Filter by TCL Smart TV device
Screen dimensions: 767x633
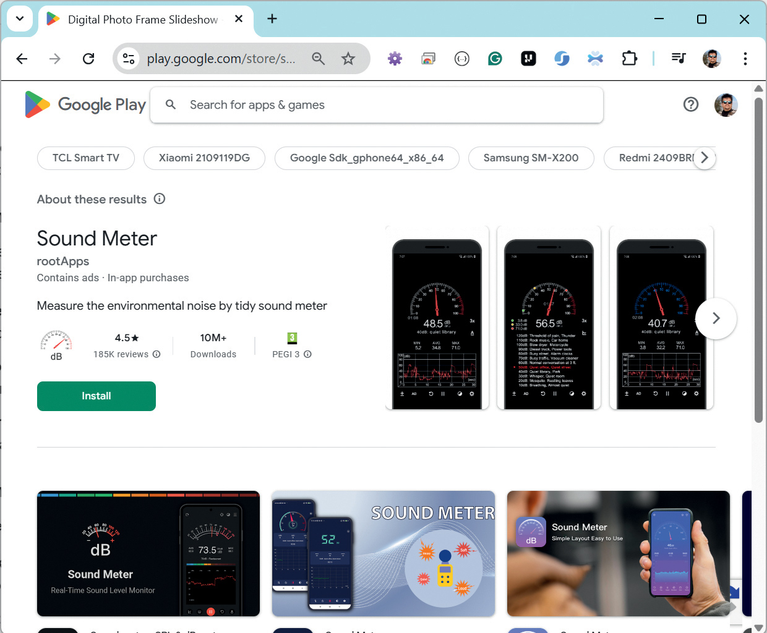pos(86,158)
